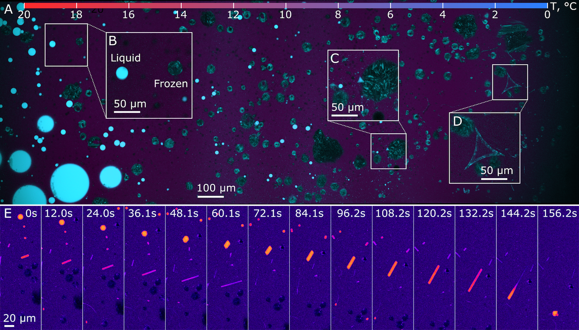The height and width of the screenshot is (330, 579).
Task: Click the "48.1s" timestamp
Action: click(184, 213)
